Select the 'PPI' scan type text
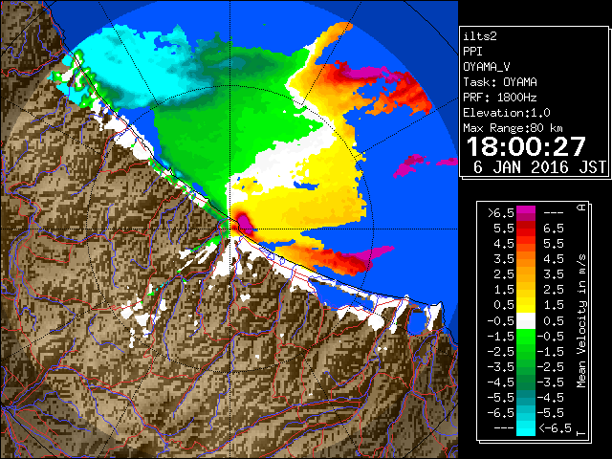The image size is (612, 459). (472, 52)
